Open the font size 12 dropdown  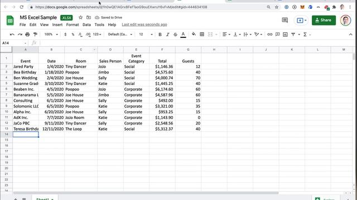(146, 34)
